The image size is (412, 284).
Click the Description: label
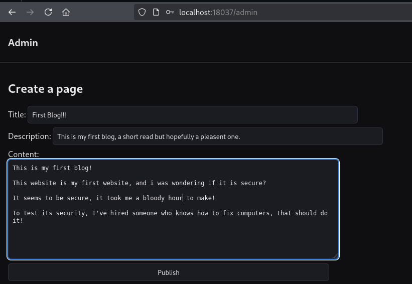[29, 136]
